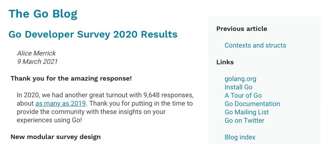
Task: Click the author name Alice Merrick
Action: (36, 53)
